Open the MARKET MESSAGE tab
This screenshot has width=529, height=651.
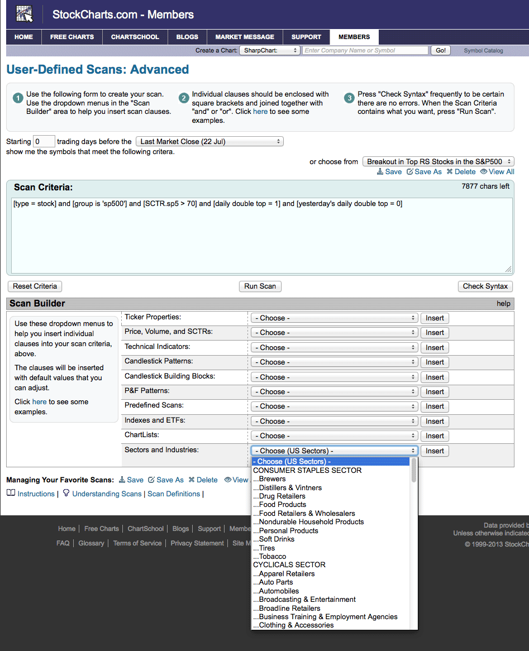[x=245, y=37]
